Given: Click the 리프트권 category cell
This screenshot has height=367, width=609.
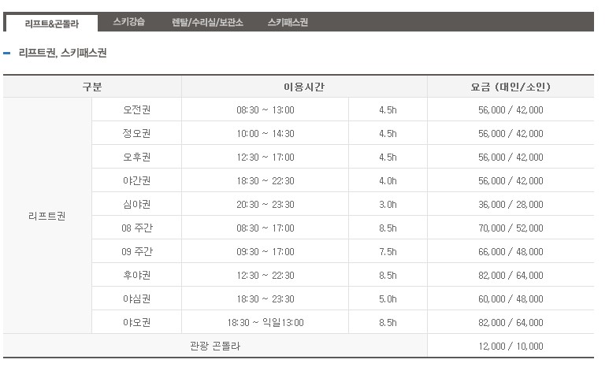Looking at the screenshot, I should (x=47, y=216).
